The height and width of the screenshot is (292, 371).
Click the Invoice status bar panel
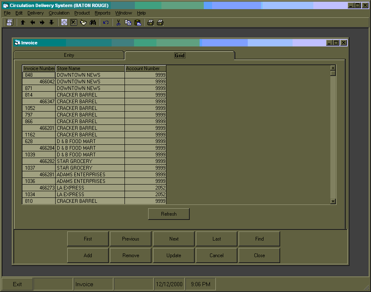click(93, 284)
